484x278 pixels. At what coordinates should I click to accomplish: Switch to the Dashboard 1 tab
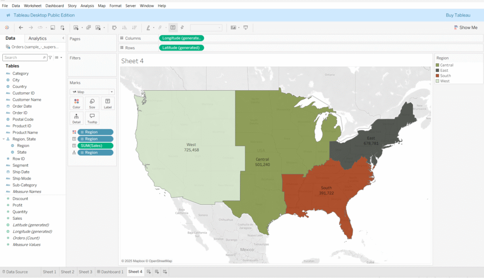click(110, 272)
